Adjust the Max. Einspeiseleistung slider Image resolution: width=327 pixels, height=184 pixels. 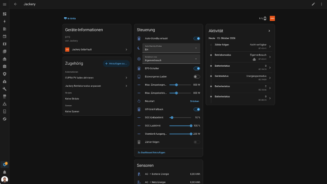pyautogui.click(x=180, y=93)
